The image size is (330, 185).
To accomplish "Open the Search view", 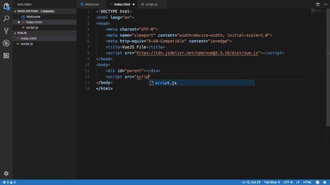I will [x=6, y=18].
